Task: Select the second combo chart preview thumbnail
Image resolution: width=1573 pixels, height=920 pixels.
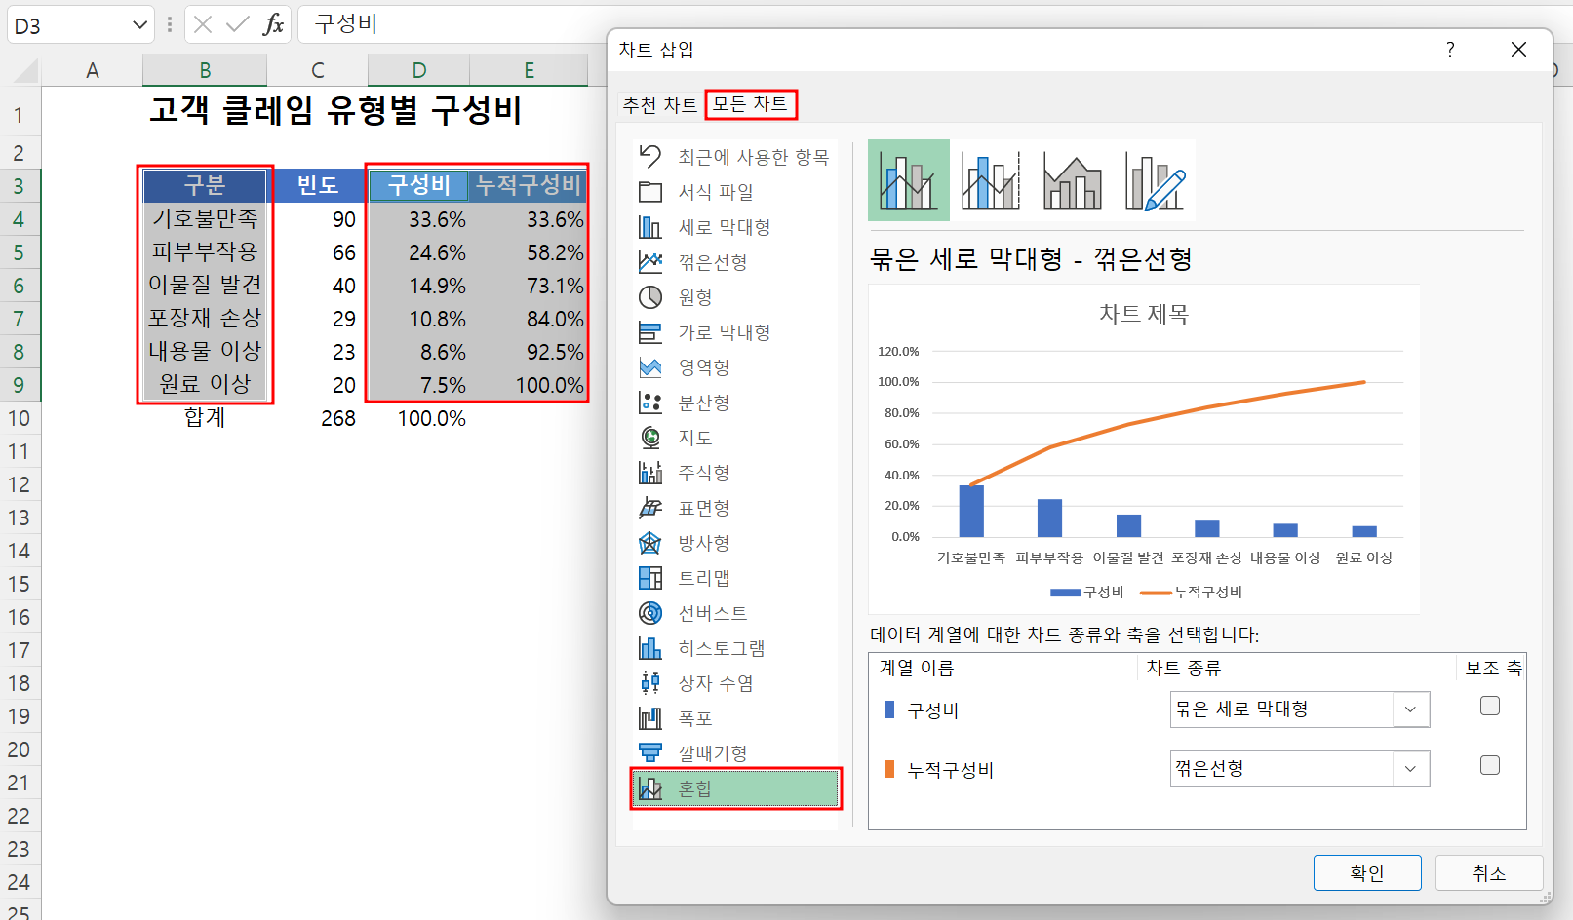Action: pyautogui.click(x=990, y=180)
